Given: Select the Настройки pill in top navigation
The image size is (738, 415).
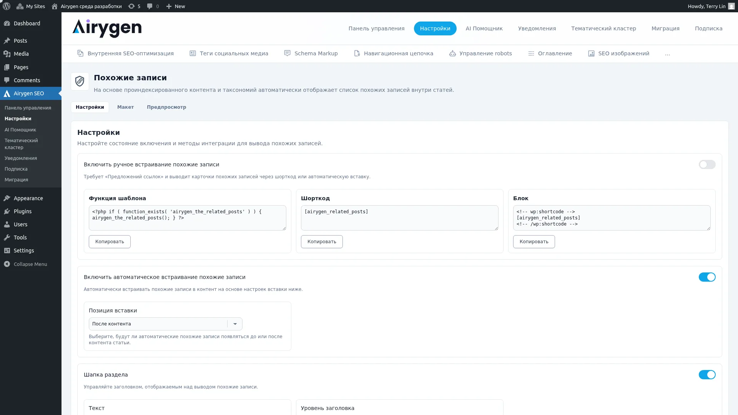Looking at the screenshot, I should coord(435,28).
